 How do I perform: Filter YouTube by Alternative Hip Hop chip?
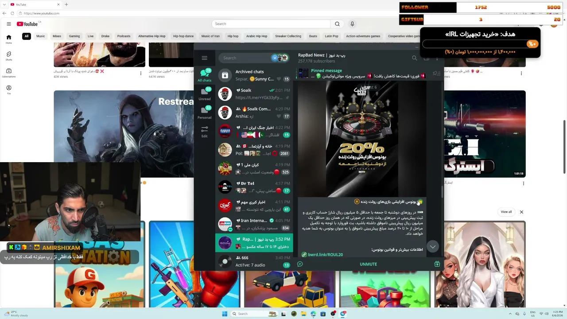[x=151, y=36]
